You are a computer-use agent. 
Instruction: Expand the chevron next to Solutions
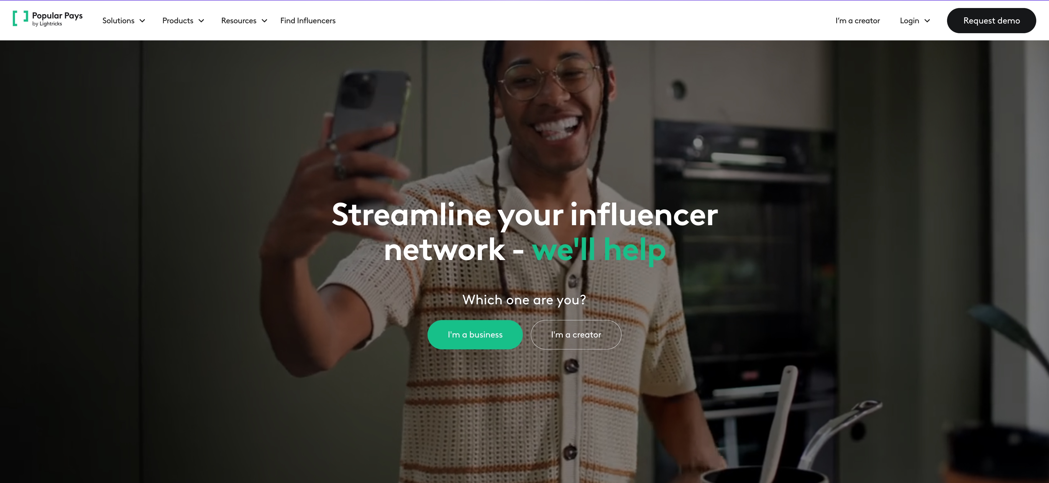tap(142, 21)
